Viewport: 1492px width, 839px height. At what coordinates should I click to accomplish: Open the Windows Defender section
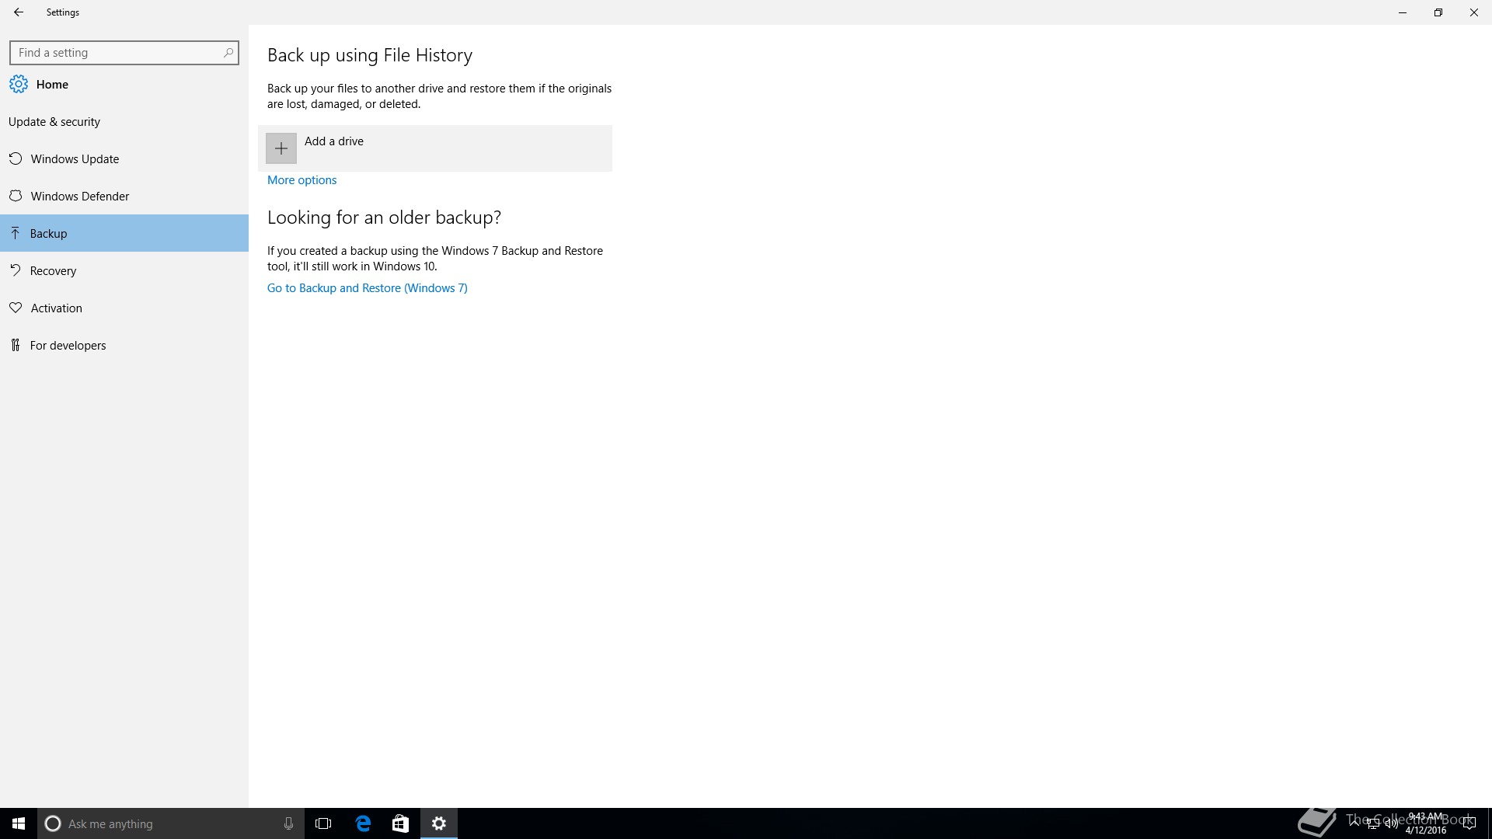point(124,196)
